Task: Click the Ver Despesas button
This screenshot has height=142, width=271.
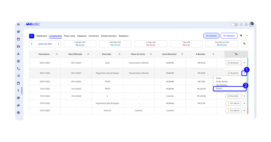Action: (229, 36)
